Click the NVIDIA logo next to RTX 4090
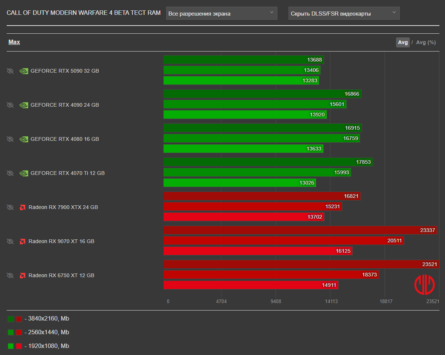 [24, 105]
